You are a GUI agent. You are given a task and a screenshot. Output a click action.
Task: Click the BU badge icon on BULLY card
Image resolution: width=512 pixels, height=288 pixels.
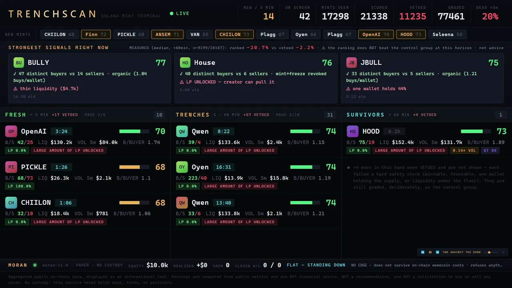coord(19,62)
